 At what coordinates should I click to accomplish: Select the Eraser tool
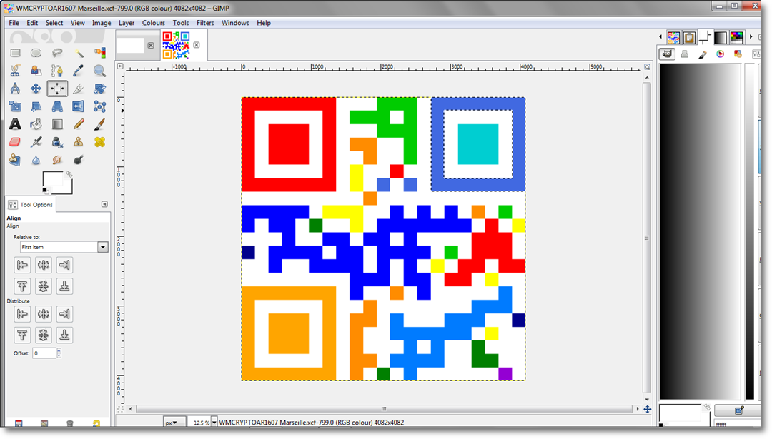(15, 142)
